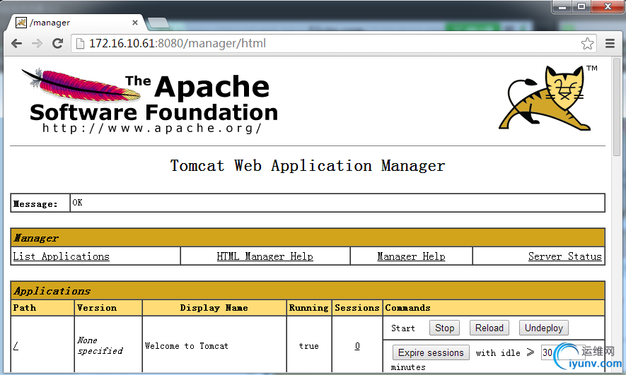Click the "OK" message text
This screenshot has width=626, height=375.
click(77, 203)
